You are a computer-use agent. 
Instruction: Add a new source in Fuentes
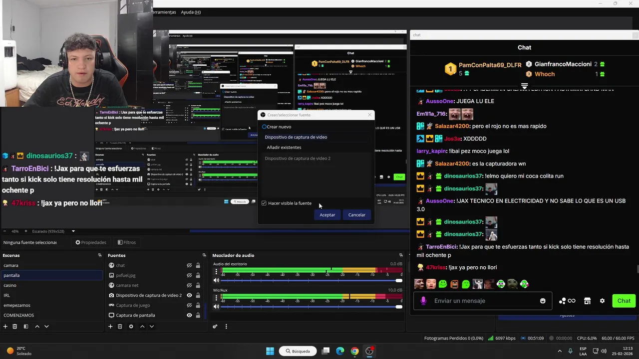pyautogui.click(x=110, y=327)
